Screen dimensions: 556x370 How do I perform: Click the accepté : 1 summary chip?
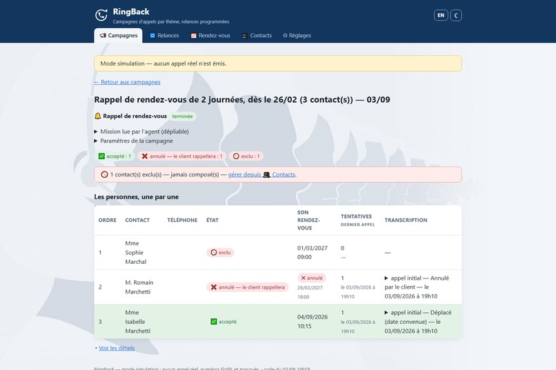click(115, 156)
